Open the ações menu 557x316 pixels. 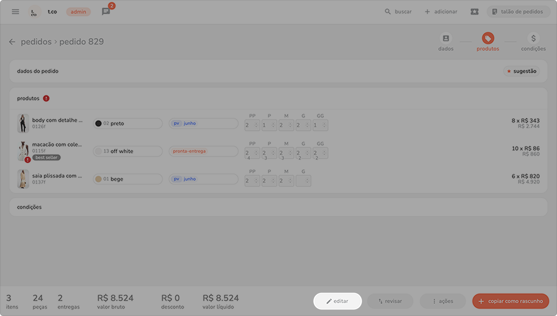click(443, 301)
